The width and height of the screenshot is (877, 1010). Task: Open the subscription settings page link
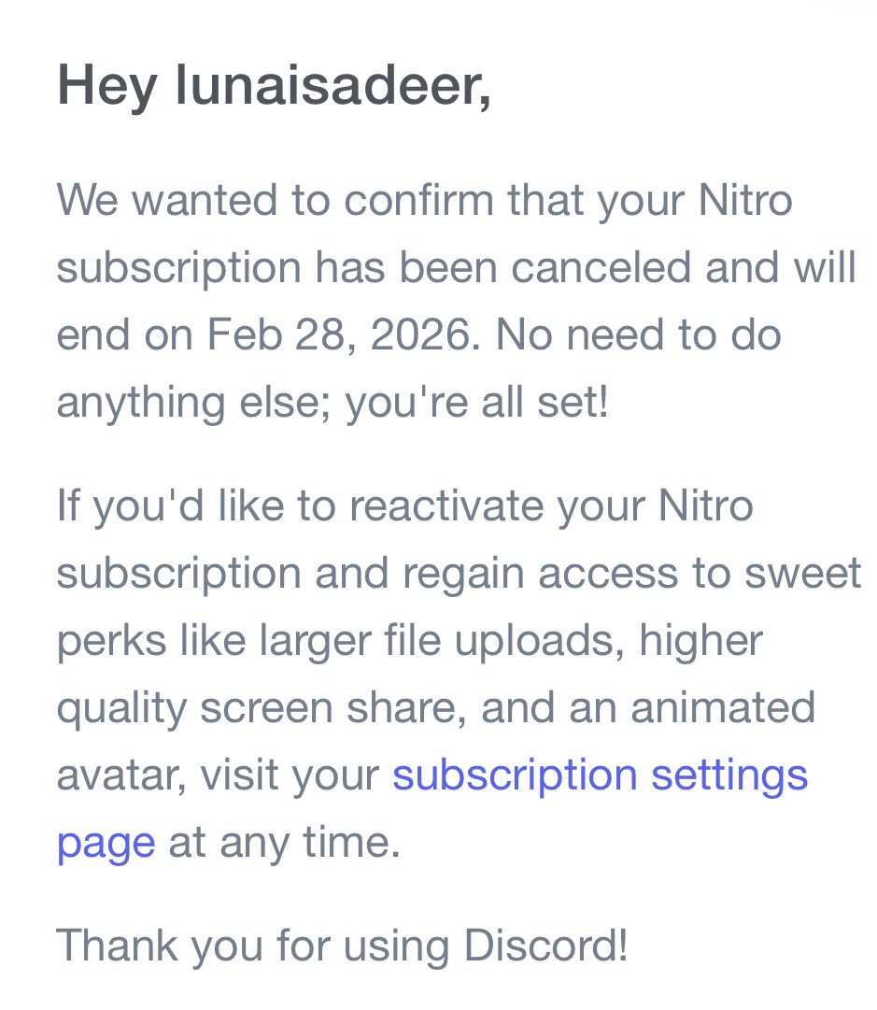[x=600, y=775]
